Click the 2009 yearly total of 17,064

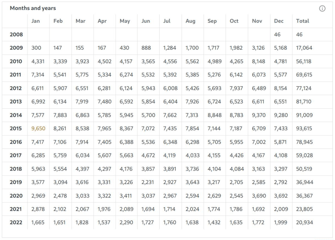[303, 48]
